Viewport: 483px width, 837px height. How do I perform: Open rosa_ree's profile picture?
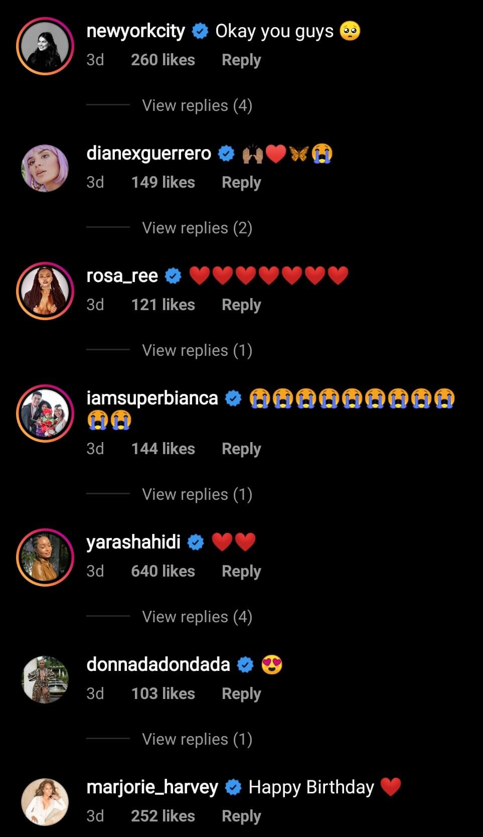[x=45, y=291]
